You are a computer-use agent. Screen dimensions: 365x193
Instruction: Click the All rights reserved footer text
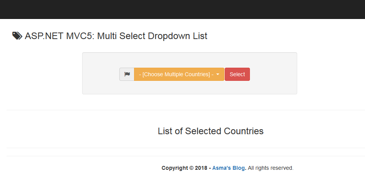point(271,168)
